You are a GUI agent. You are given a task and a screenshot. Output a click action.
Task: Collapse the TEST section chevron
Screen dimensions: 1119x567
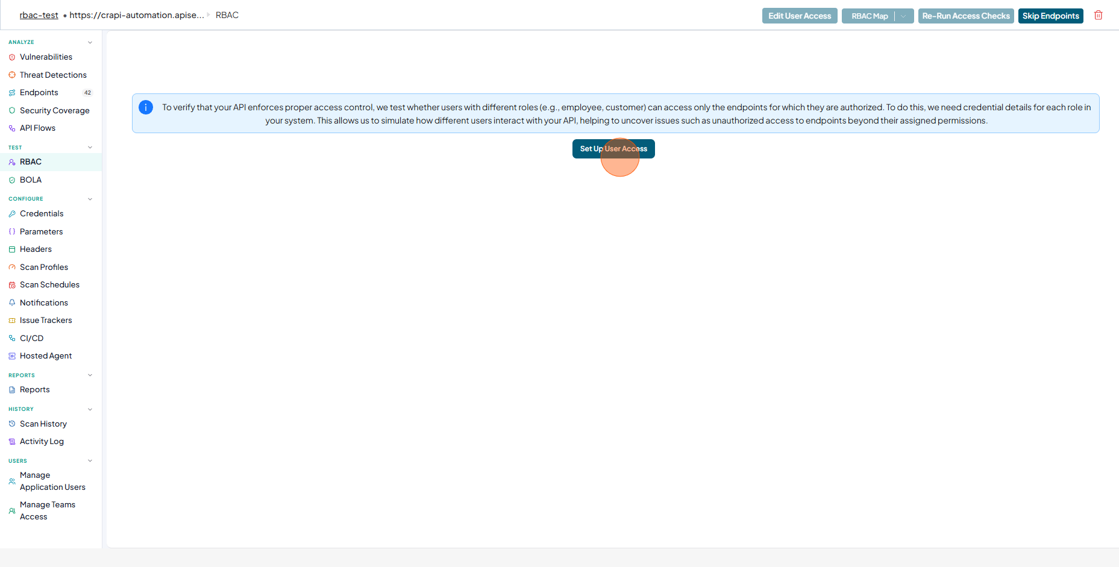(x=90, y=147)
